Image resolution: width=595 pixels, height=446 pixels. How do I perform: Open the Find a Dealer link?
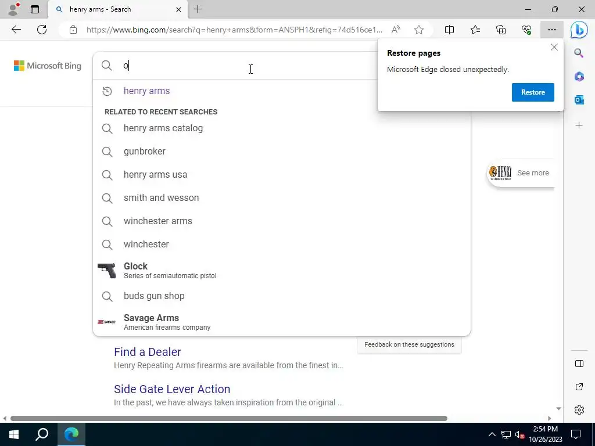tap(147, 352)
